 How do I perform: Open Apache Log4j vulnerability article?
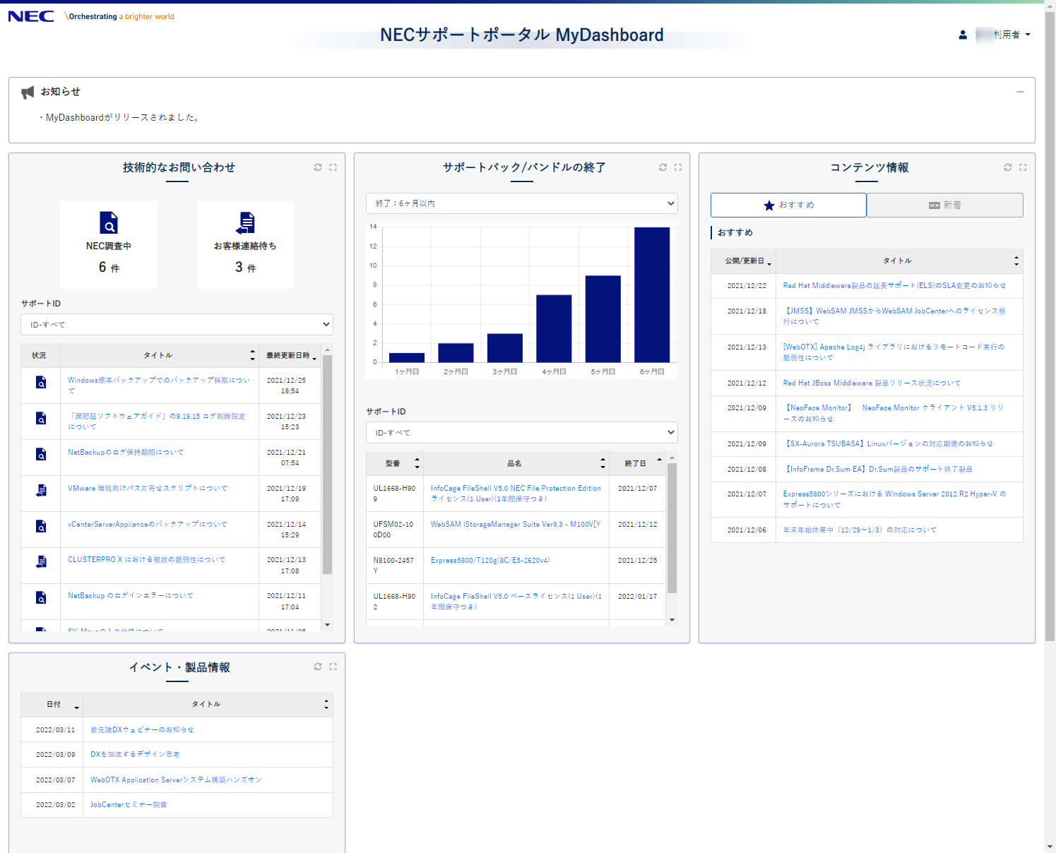pos(894,352)
